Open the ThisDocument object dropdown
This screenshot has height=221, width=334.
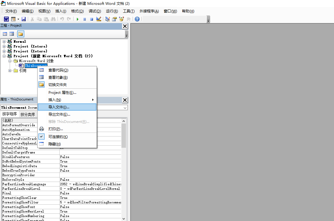coord(125,108)
